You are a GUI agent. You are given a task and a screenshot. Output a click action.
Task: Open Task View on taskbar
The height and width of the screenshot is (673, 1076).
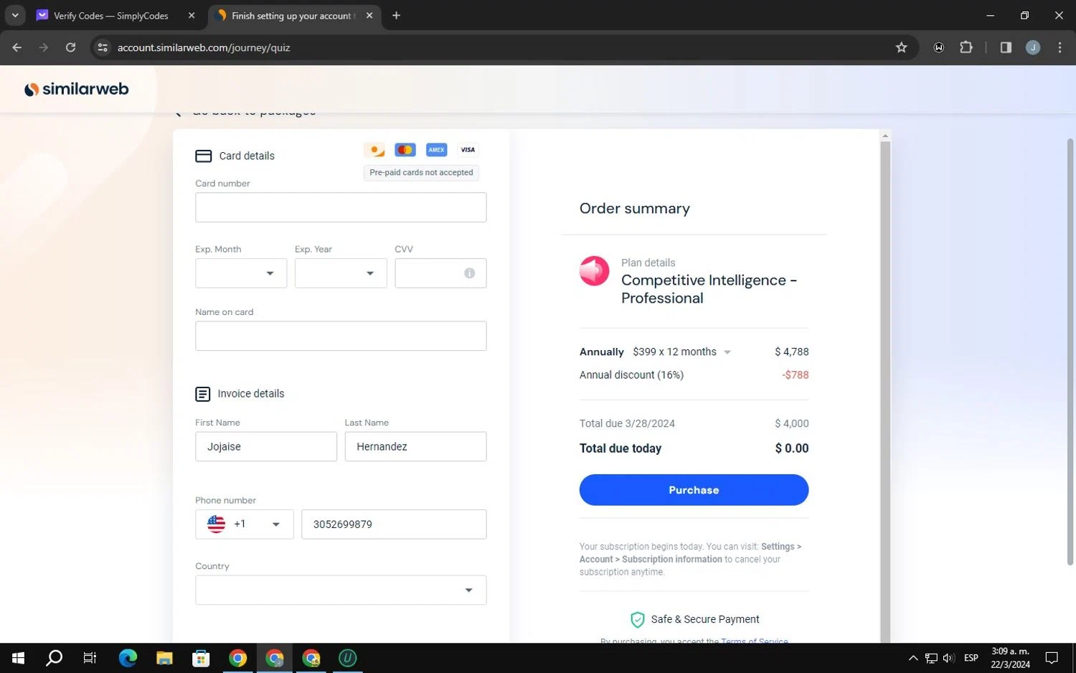click(90, 658)
